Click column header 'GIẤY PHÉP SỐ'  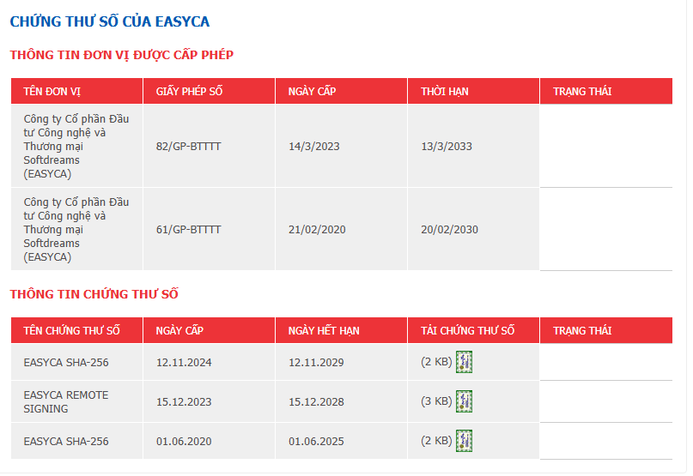189,92
